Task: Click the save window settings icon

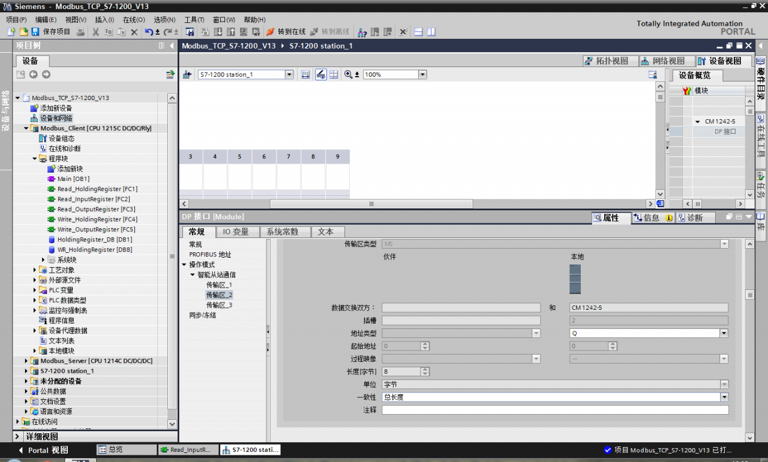Action: tap(653, 74)
